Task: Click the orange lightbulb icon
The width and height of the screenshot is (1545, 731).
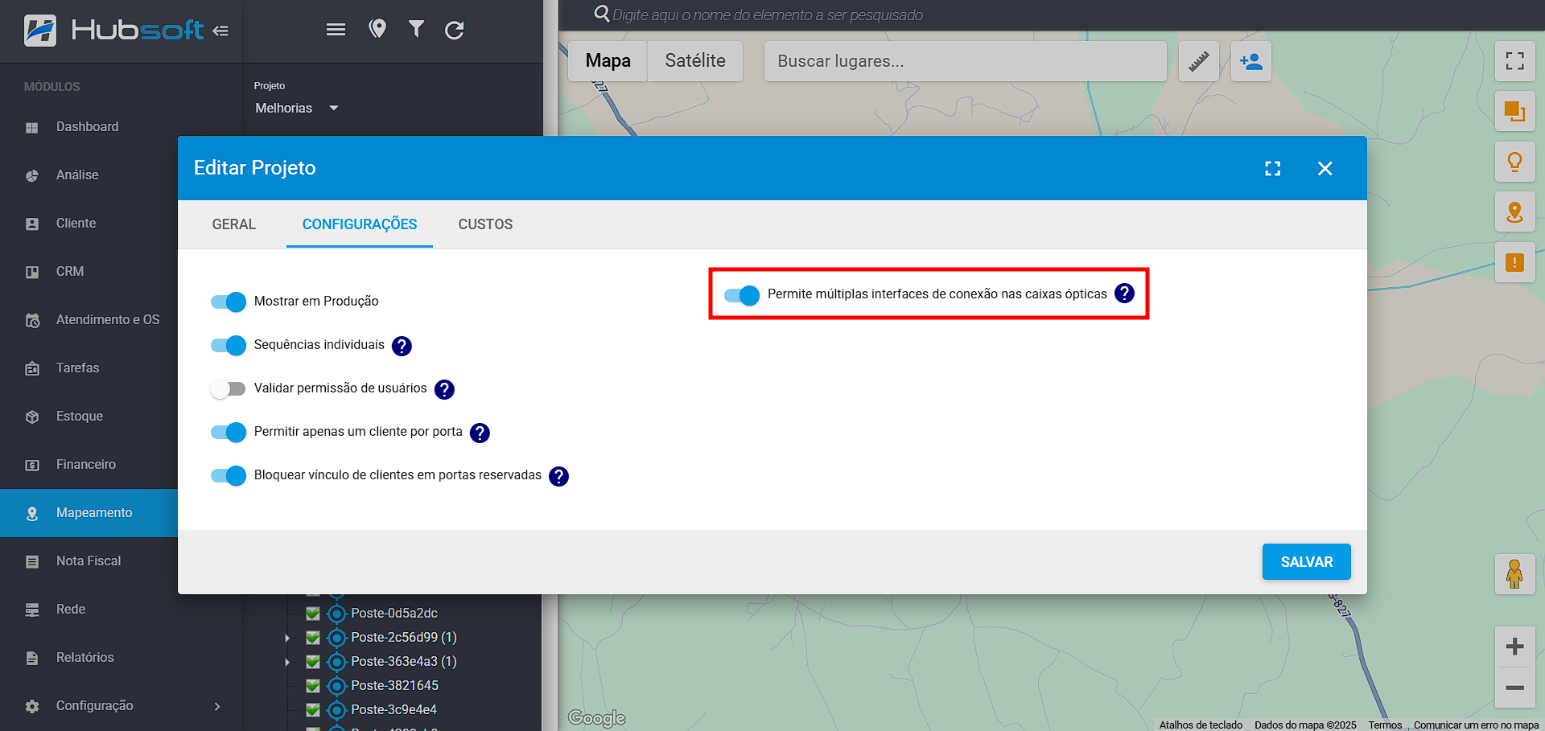Action: coord(1515,162)
